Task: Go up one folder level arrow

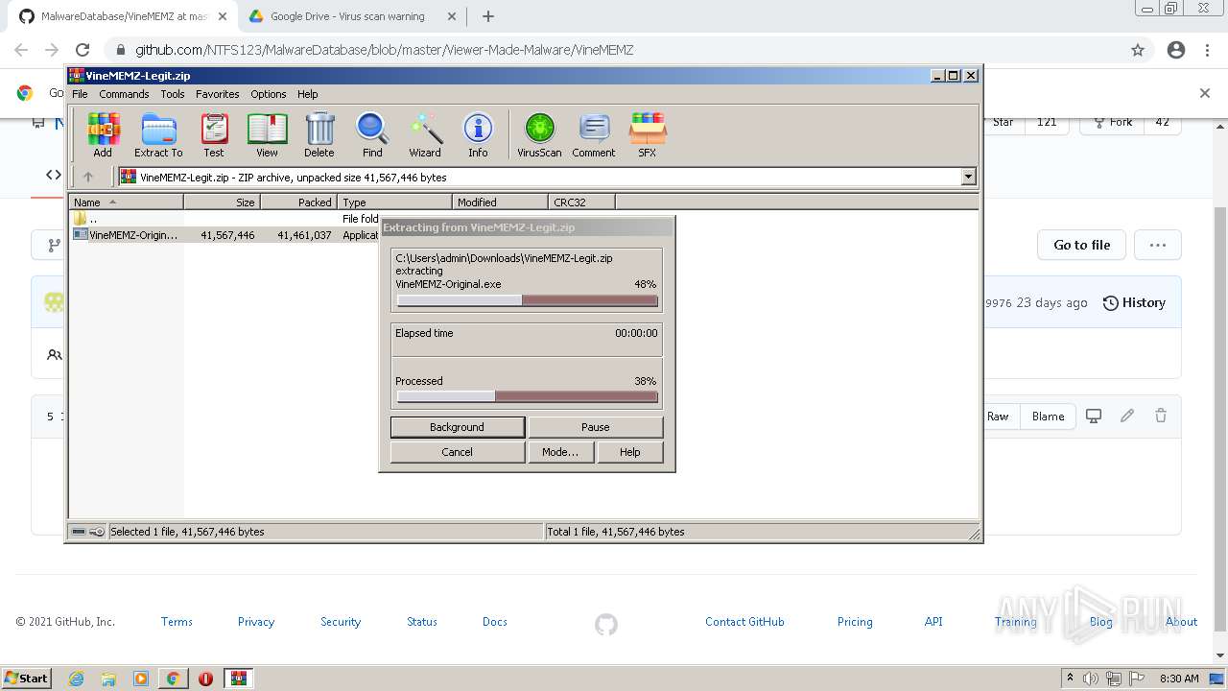Action: [88, 177]
